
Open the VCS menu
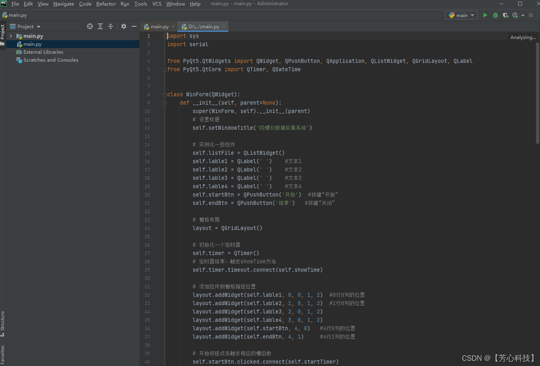pyautogui.click(x=157, y=4)
